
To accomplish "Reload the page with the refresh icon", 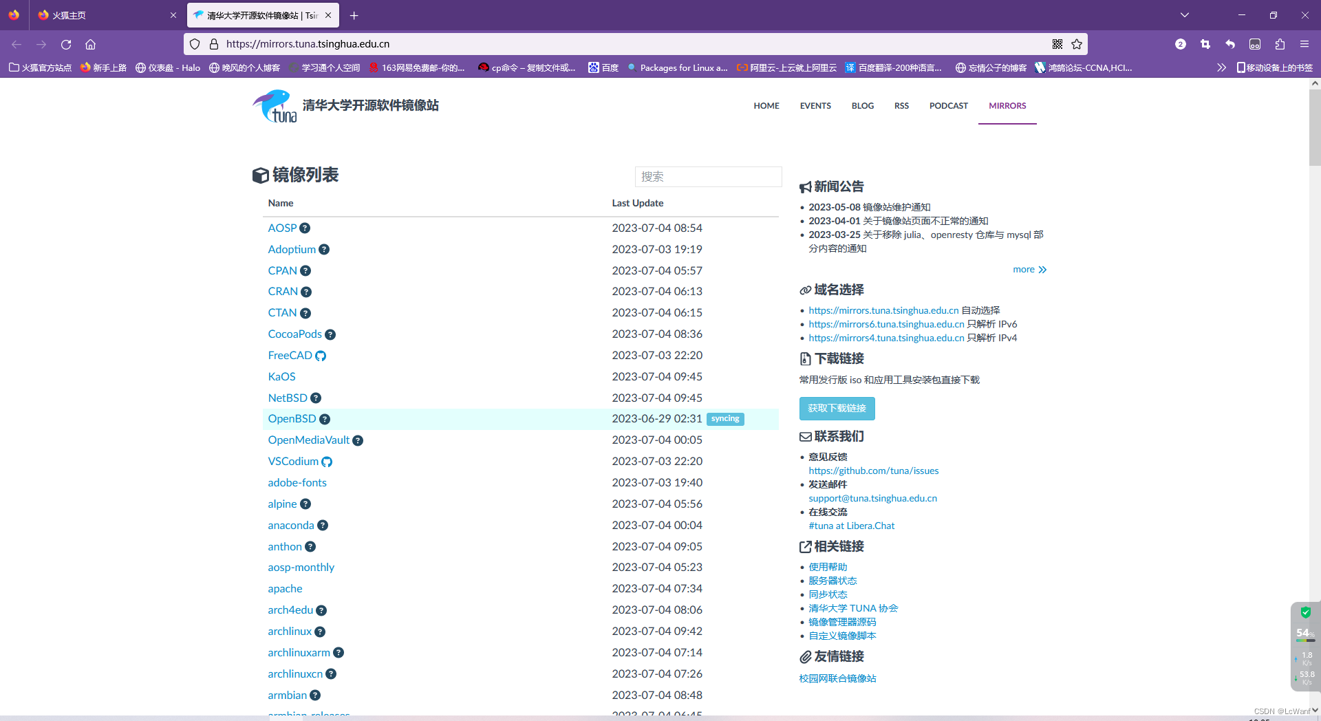I will pos(66,44).
